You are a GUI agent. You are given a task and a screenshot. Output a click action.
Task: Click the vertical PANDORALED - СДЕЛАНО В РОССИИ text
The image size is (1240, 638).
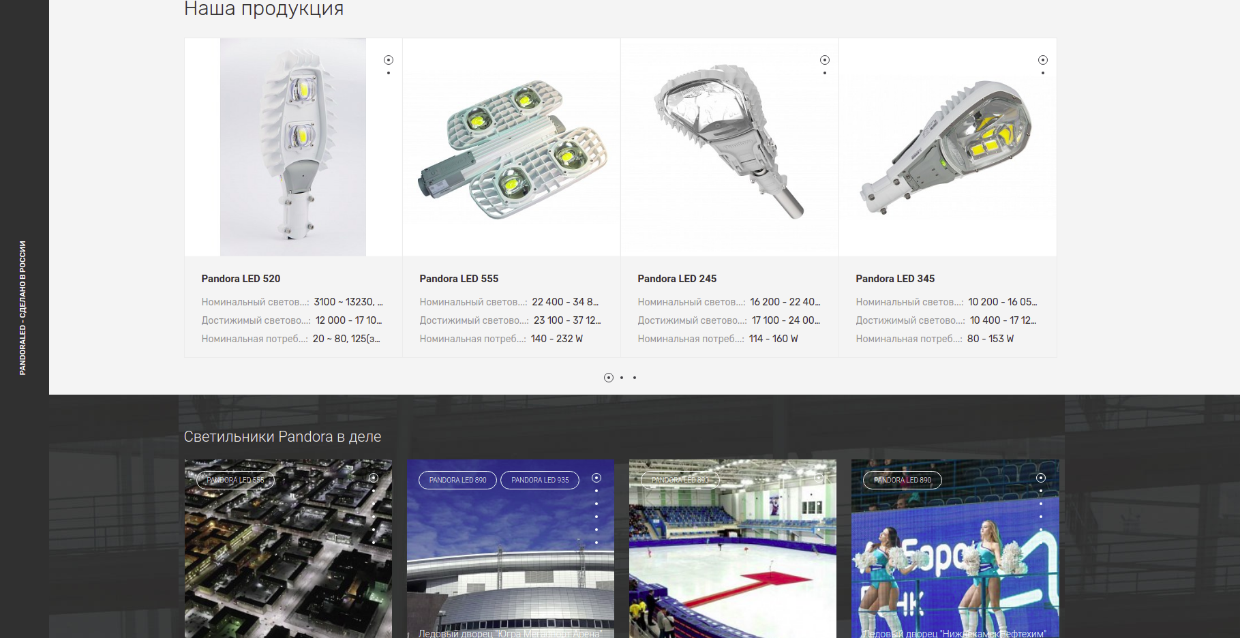[22, 307]
